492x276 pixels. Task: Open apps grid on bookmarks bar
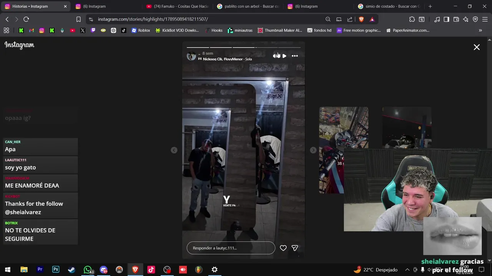click(6, 30)
